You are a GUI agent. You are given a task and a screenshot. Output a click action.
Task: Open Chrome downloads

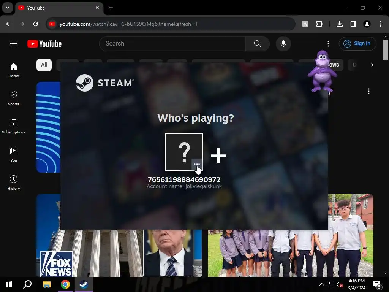pos(339,24)
